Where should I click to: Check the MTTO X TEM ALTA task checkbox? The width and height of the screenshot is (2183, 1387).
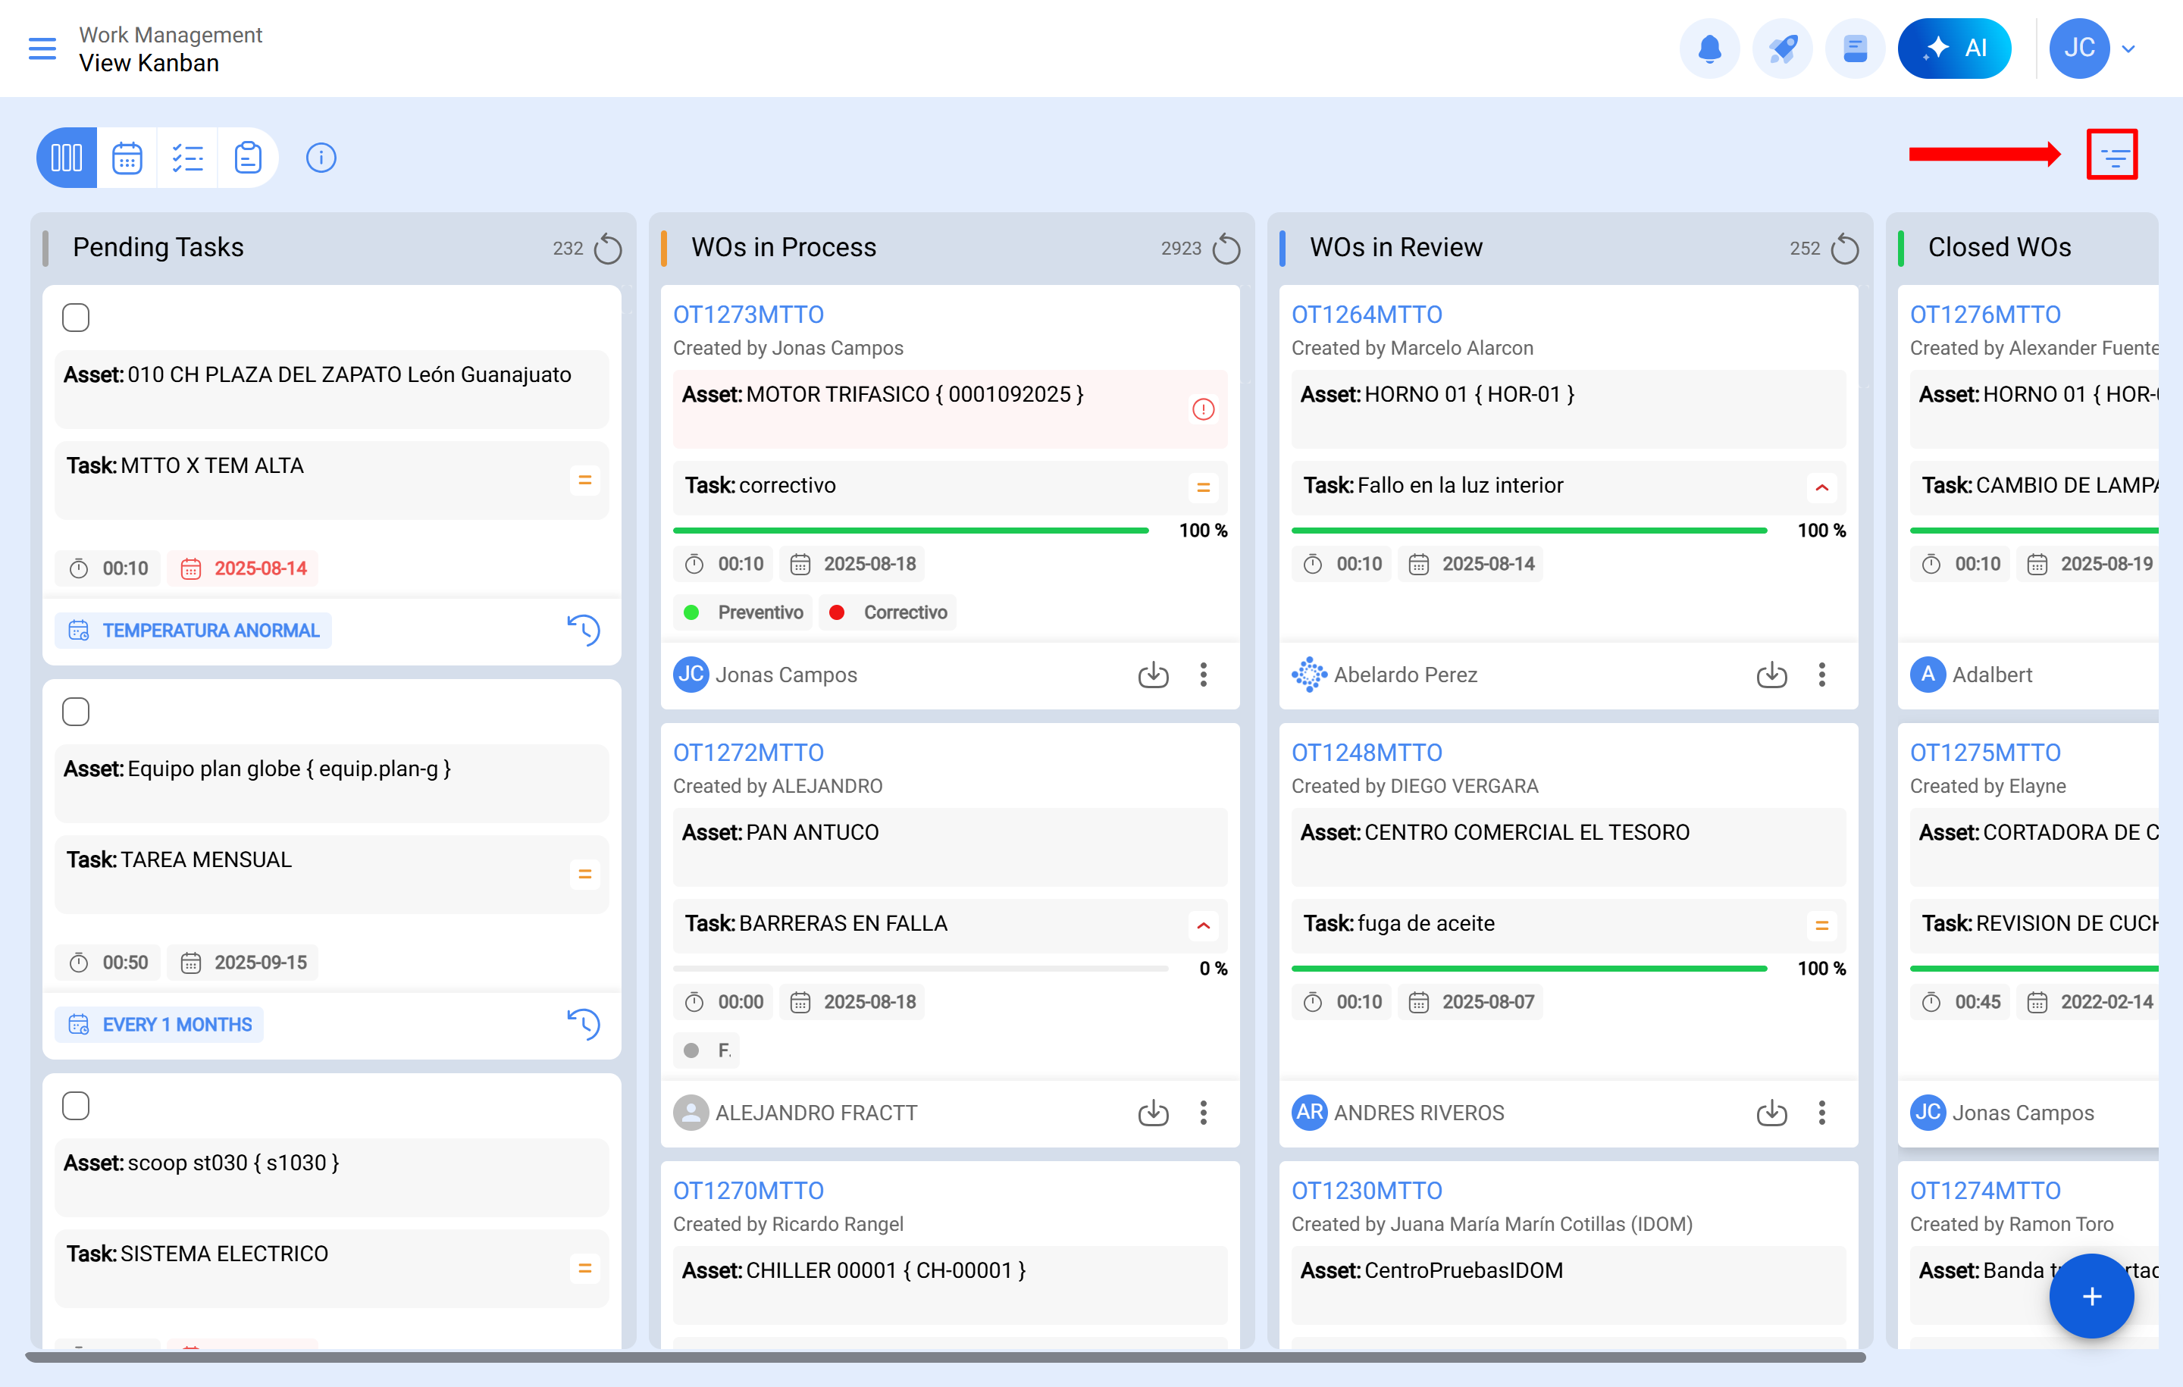[x=76, y=318]
